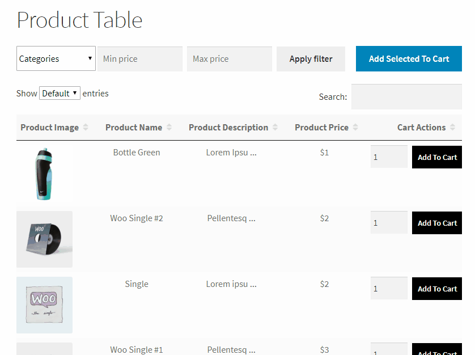Add Single product to cart
Image resolution: width=475 pixels, height=355 pixels.
pos(437,289)
